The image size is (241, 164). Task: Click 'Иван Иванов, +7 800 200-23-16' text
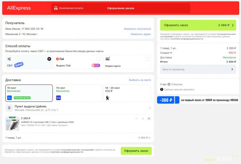(24, 29)
